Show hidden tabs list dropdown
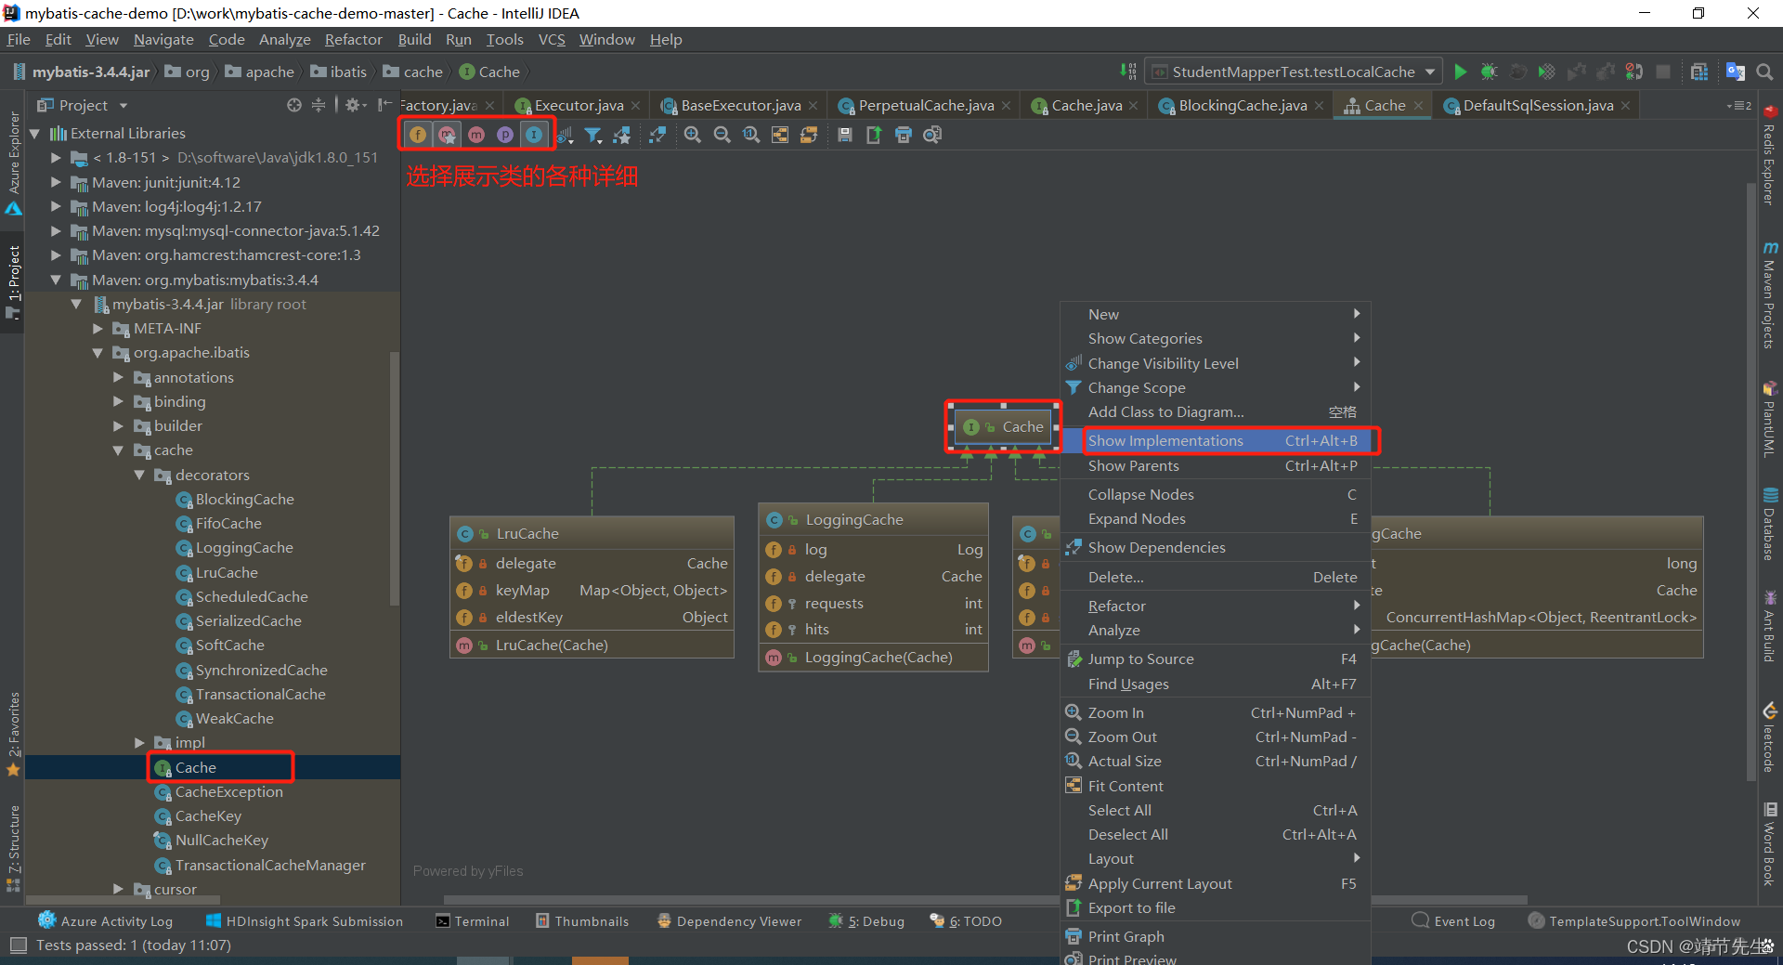1783x965 pixels. [x=1738, y=106]
